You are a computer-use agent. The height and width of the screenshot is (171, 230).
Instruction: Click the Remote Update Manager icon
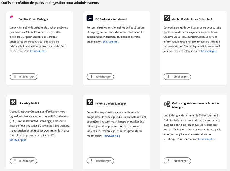90,102
